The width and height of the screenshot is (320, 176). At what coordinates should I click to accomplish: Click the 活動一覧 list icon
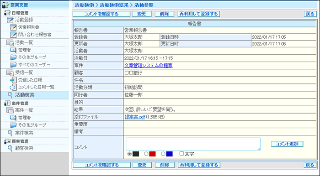pos(10,42)
